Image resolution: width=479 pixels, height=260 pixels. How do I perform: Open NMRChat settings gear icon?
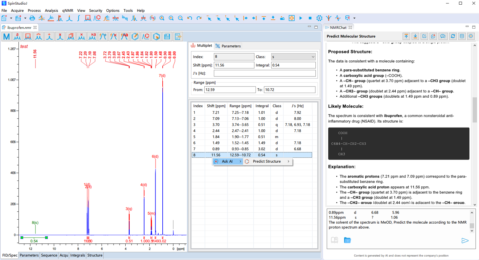[x=471, y=36]
